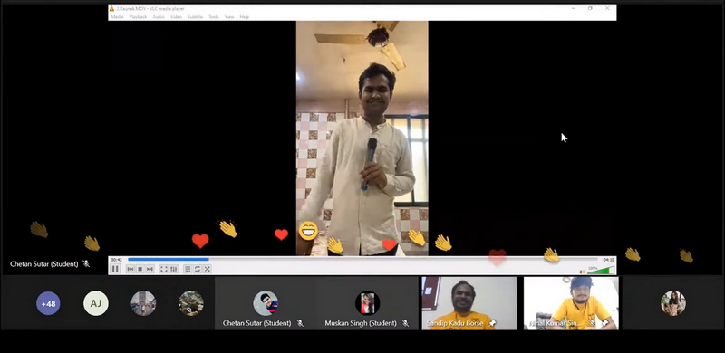This screenshot has width=725, height=353.
Task: Stop playback in VLC
Action: 140,269
